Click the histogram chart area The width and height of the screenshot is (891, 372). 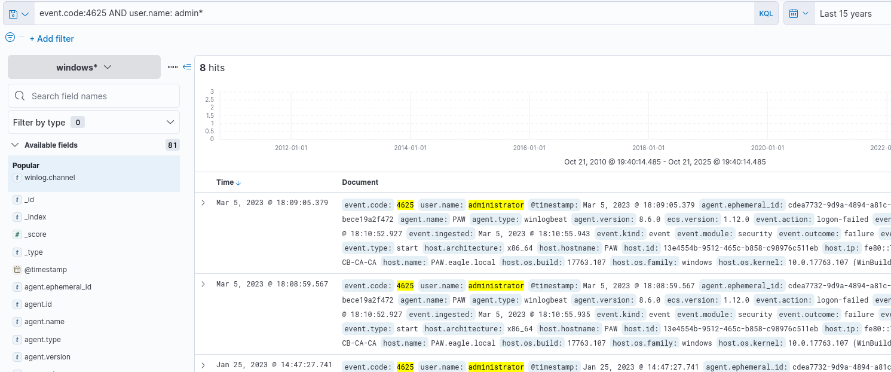[x=538, y=117]
